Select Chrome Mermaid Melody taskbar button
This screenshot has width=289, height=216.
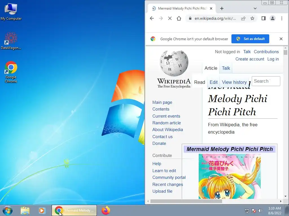[74, 210]
